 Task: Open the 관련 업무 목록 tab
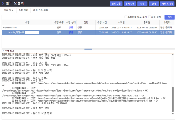tap(41, 10)
